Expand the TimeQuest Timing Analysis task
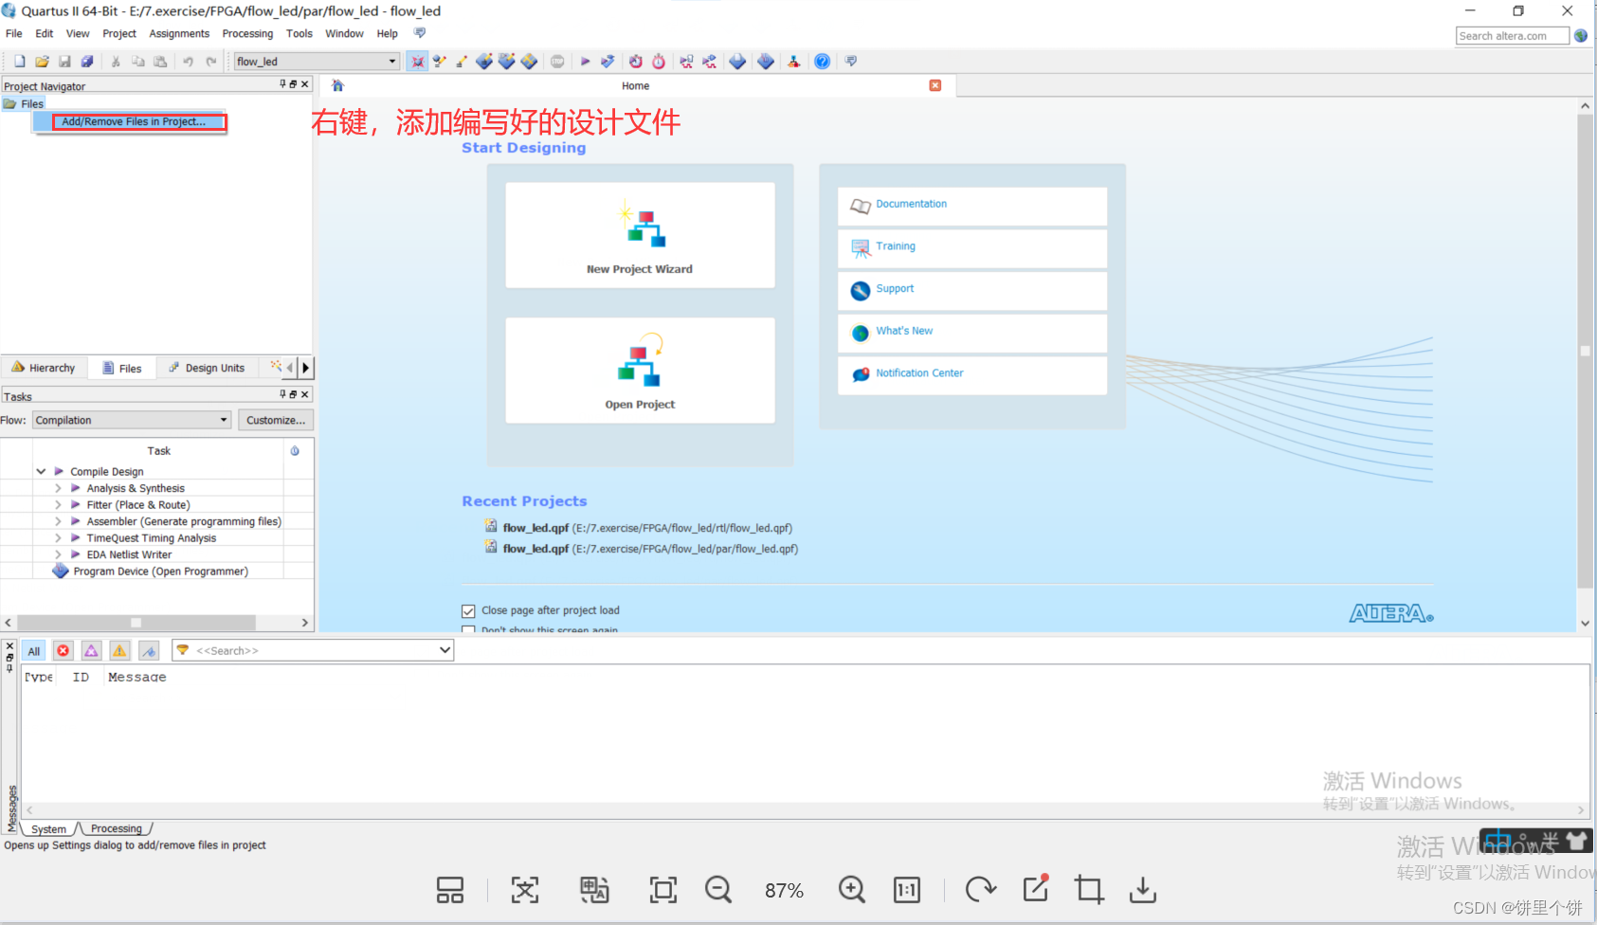 click(x=58, y=538)
